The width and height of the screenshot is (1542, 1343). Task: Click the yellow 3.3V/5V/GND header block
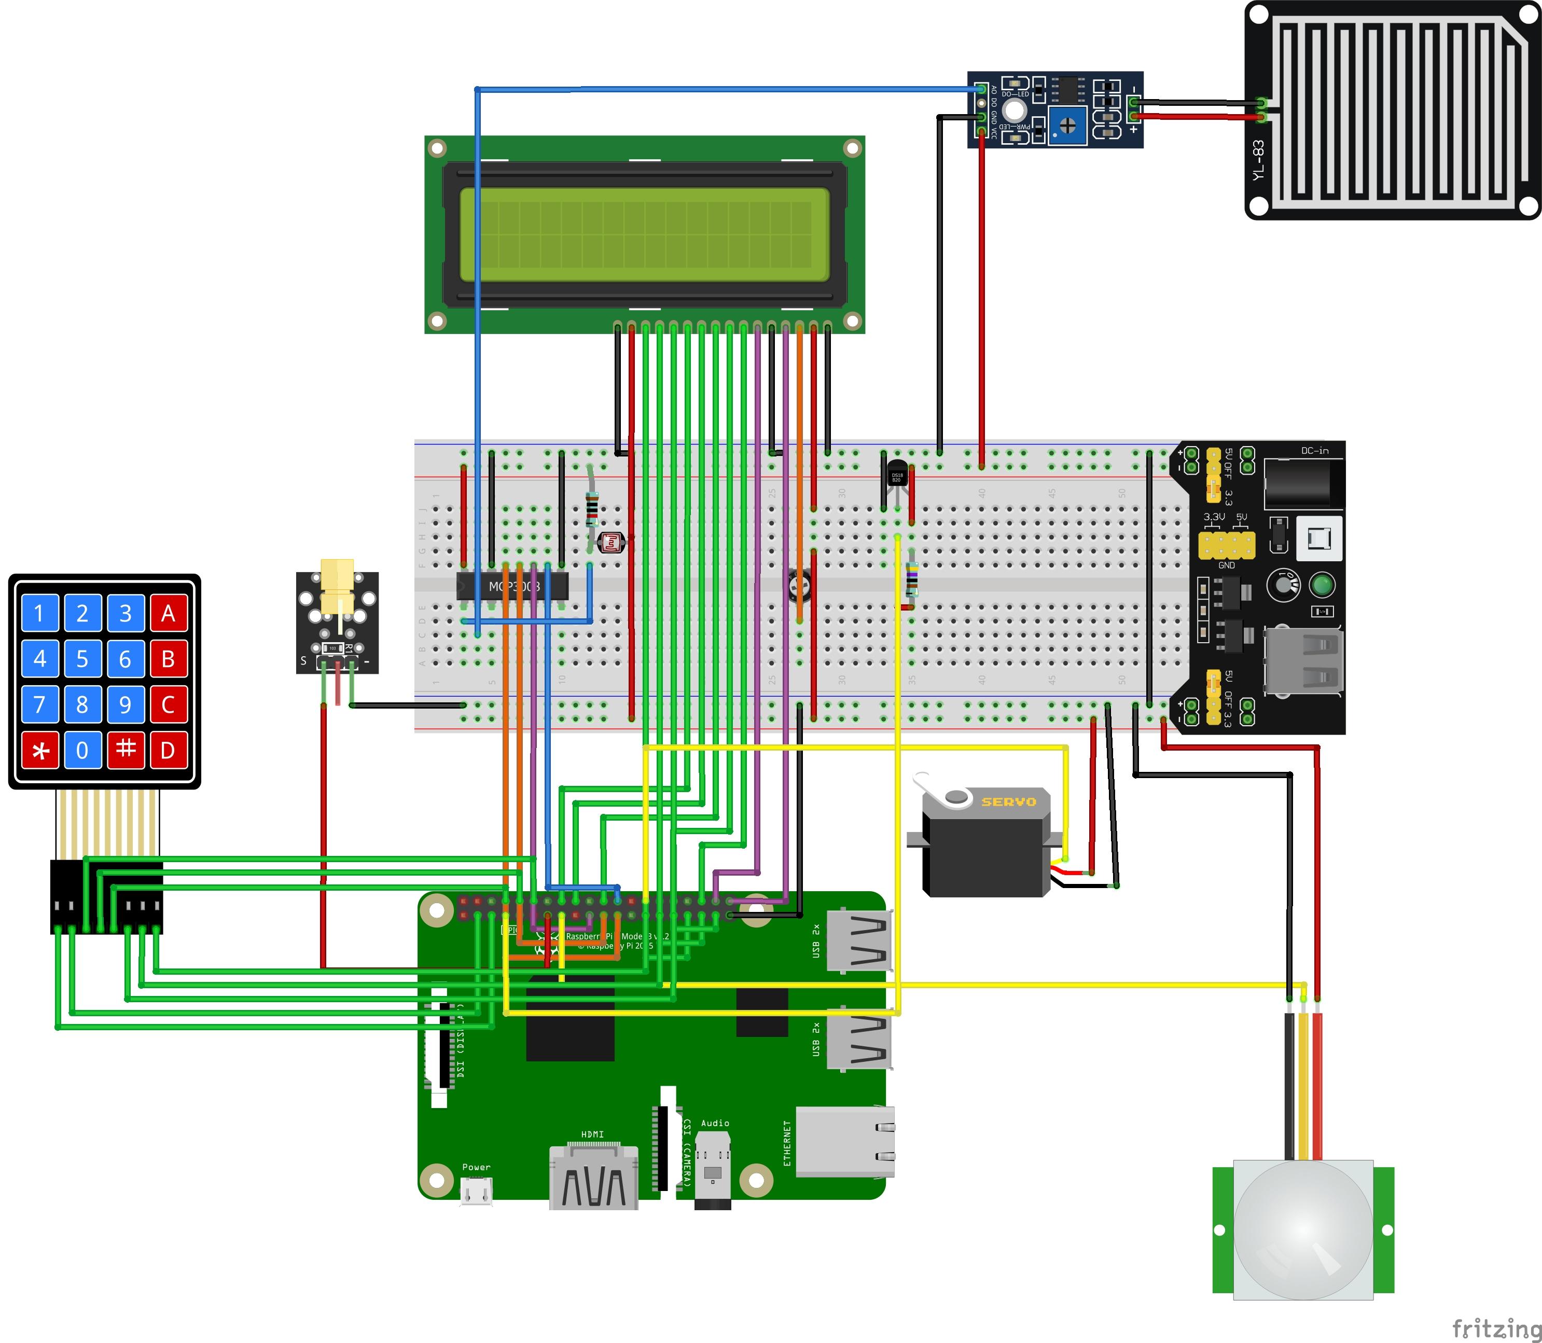click(x=1227, y=546)
